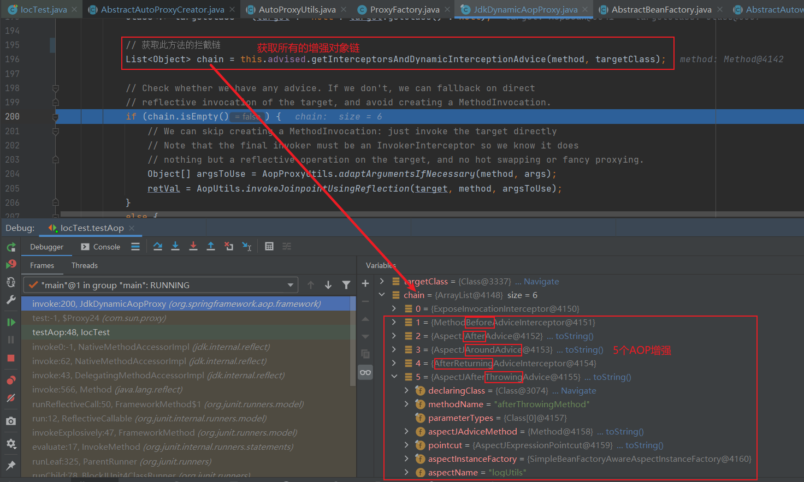Select previous frame with up arrow
Image resolution: width=804 pixels, height=482 pixels.
pos(311,285)
